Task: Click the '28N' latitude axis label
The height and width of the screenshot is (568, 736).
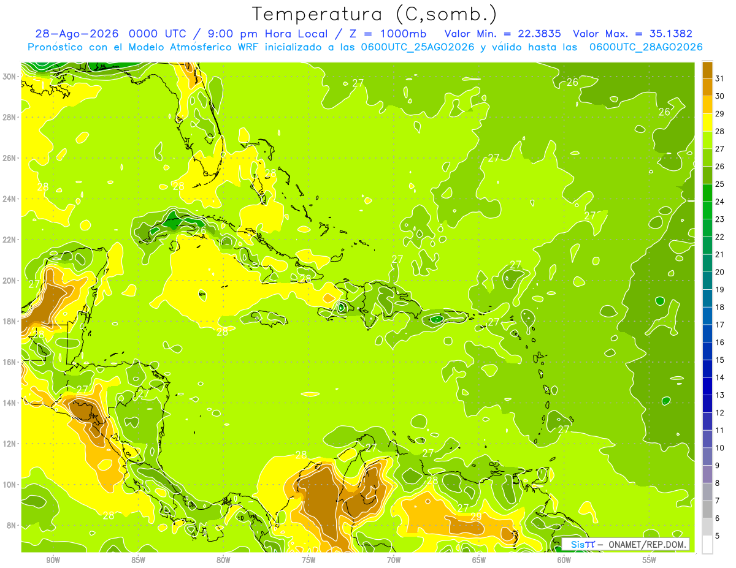Action: click(x=10, y=117)
